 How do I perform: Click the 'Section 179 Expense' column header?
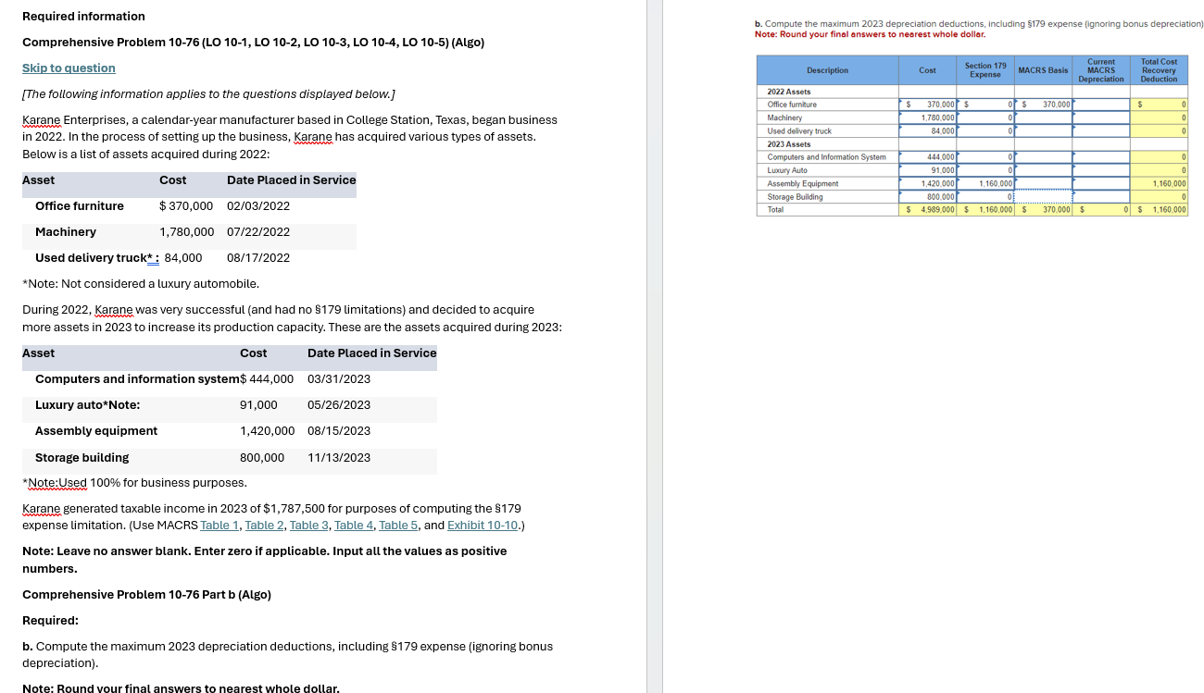985,70
